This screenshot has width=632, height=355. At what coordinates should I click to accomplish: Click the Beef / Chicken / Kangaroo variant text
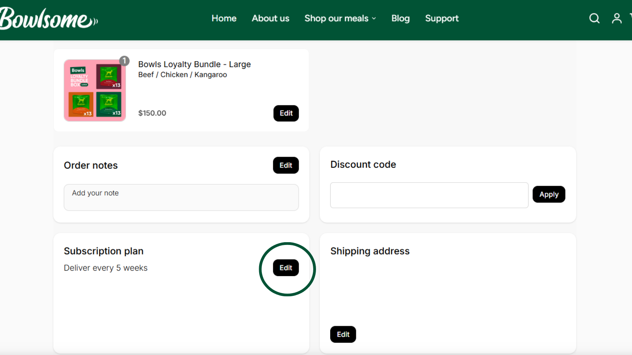(x=182, y=75)
